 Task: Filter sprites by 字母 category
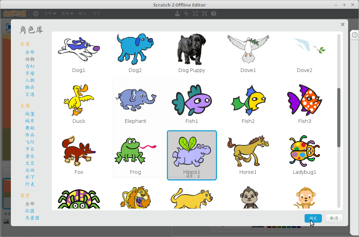point(30,73)
